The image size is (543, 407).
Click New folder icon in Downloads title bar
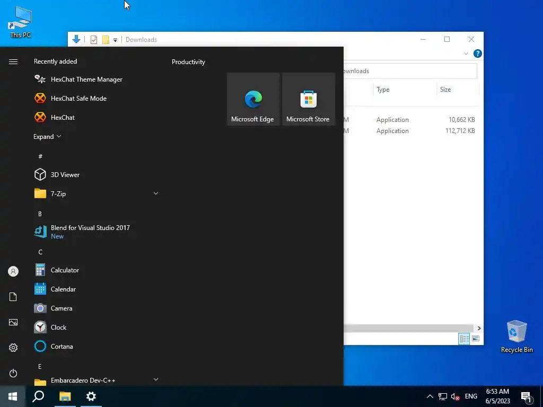[x=106, y=40]
